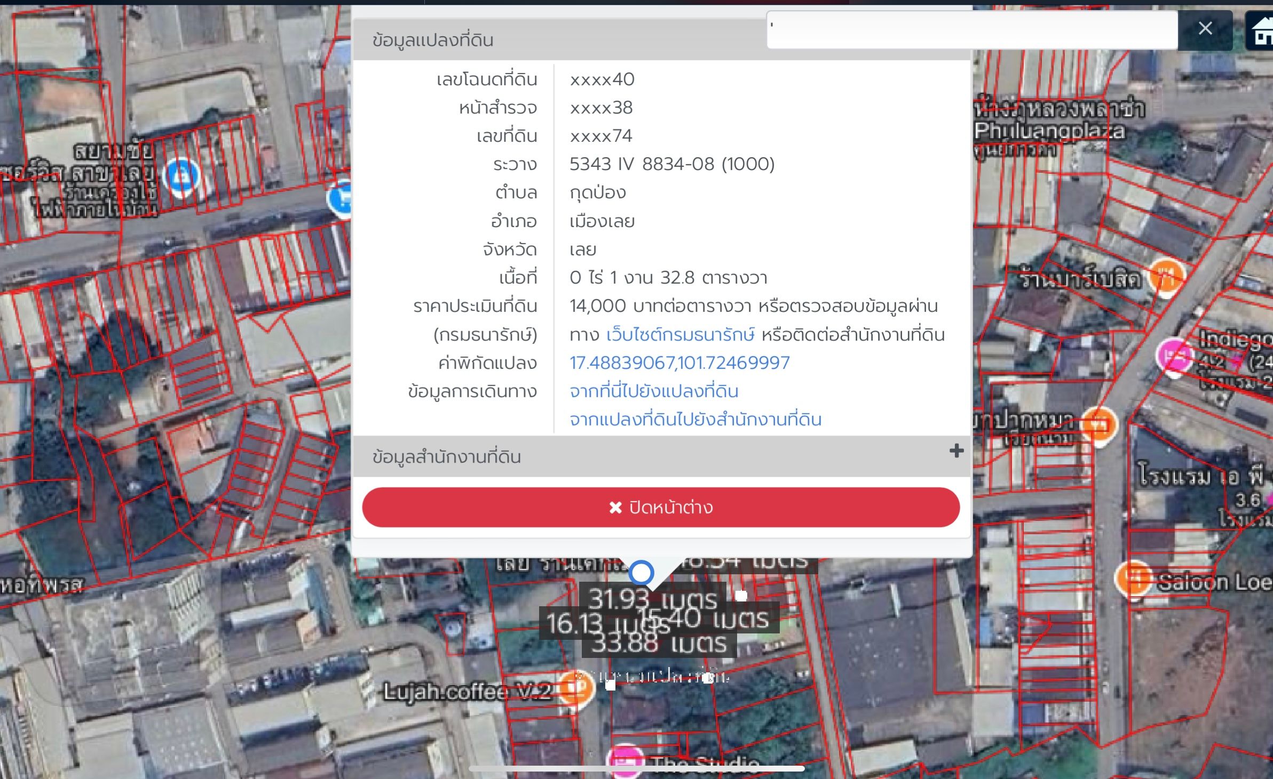Click the blue parcel location circle marker
1273x779 pixels.
tap(641, 573)
